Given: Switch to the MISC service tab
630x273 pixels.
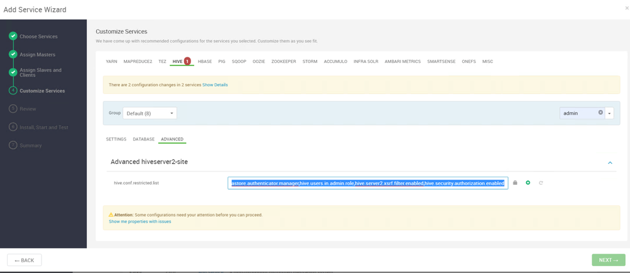Looking at the screenshot, I should point(487,61).
